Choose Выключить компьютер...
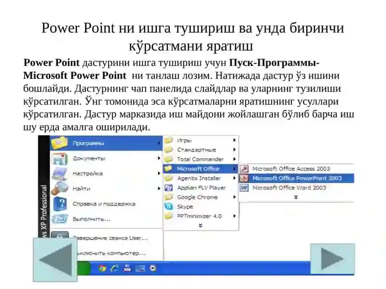The image size is (386, 289). 111,253
